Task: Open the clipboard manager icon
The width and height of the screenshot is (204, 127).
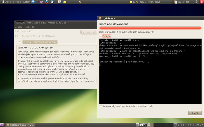Action: click(175, 2)
